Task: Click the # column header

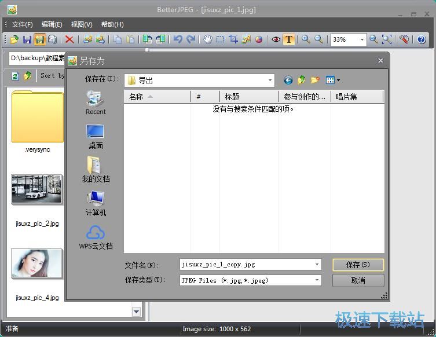Action: [205, 97]
